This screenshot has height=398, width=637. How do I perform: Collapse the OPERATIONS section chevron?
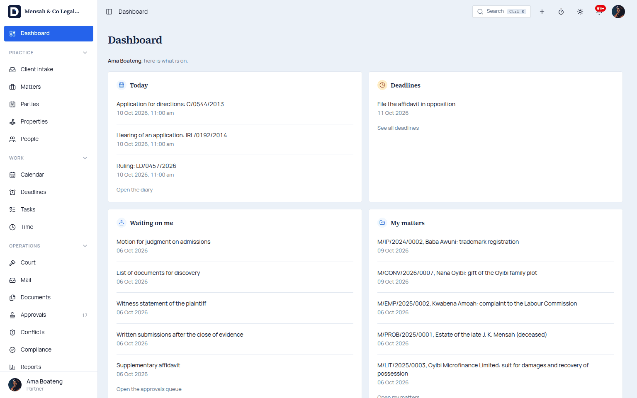85,246
